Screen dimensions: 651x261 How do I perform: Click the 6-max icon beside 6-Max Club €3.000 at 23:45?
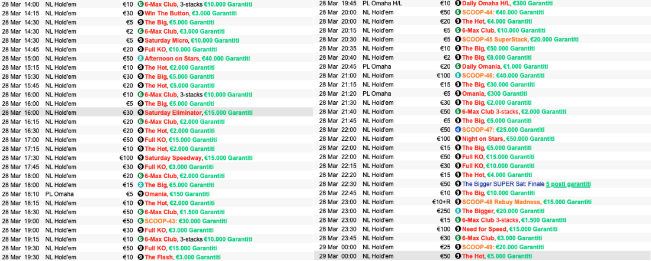pos(458,238)
